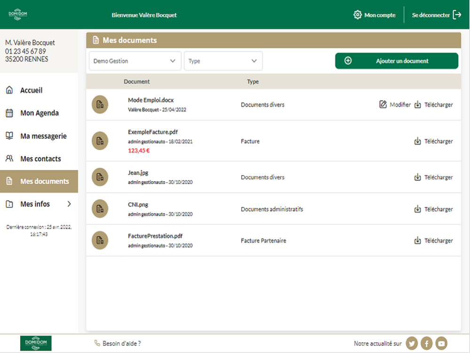Click the file name CNI.png
470x353 pixels.
click(138, 204)
